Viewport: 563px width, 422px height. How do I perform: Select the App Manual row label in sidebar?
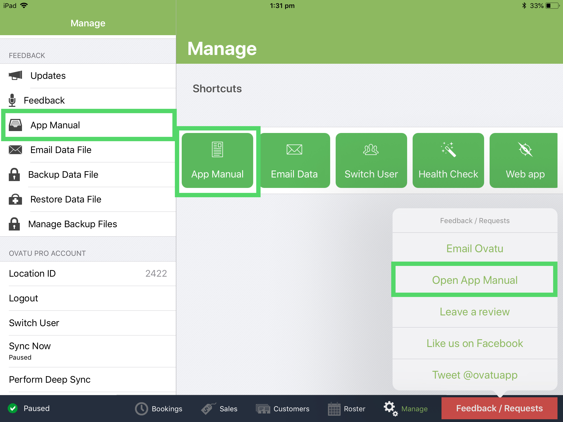[55, 125]
